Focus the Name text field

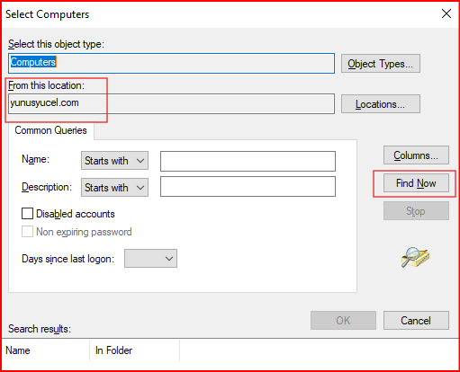(x=248, y=161)
